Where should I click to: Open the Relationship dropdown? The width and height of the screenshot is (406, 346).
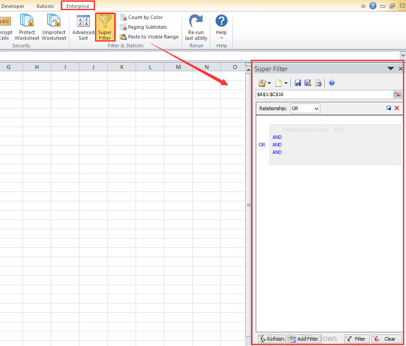(305, 108)
